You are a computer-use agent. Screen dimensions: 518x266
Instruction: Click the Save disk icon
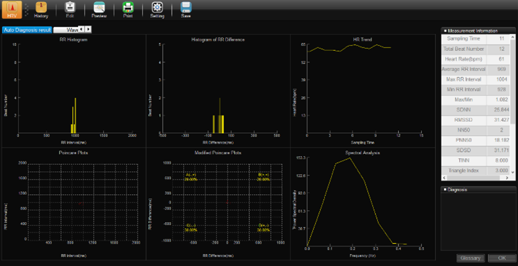(x=185, y=10)
